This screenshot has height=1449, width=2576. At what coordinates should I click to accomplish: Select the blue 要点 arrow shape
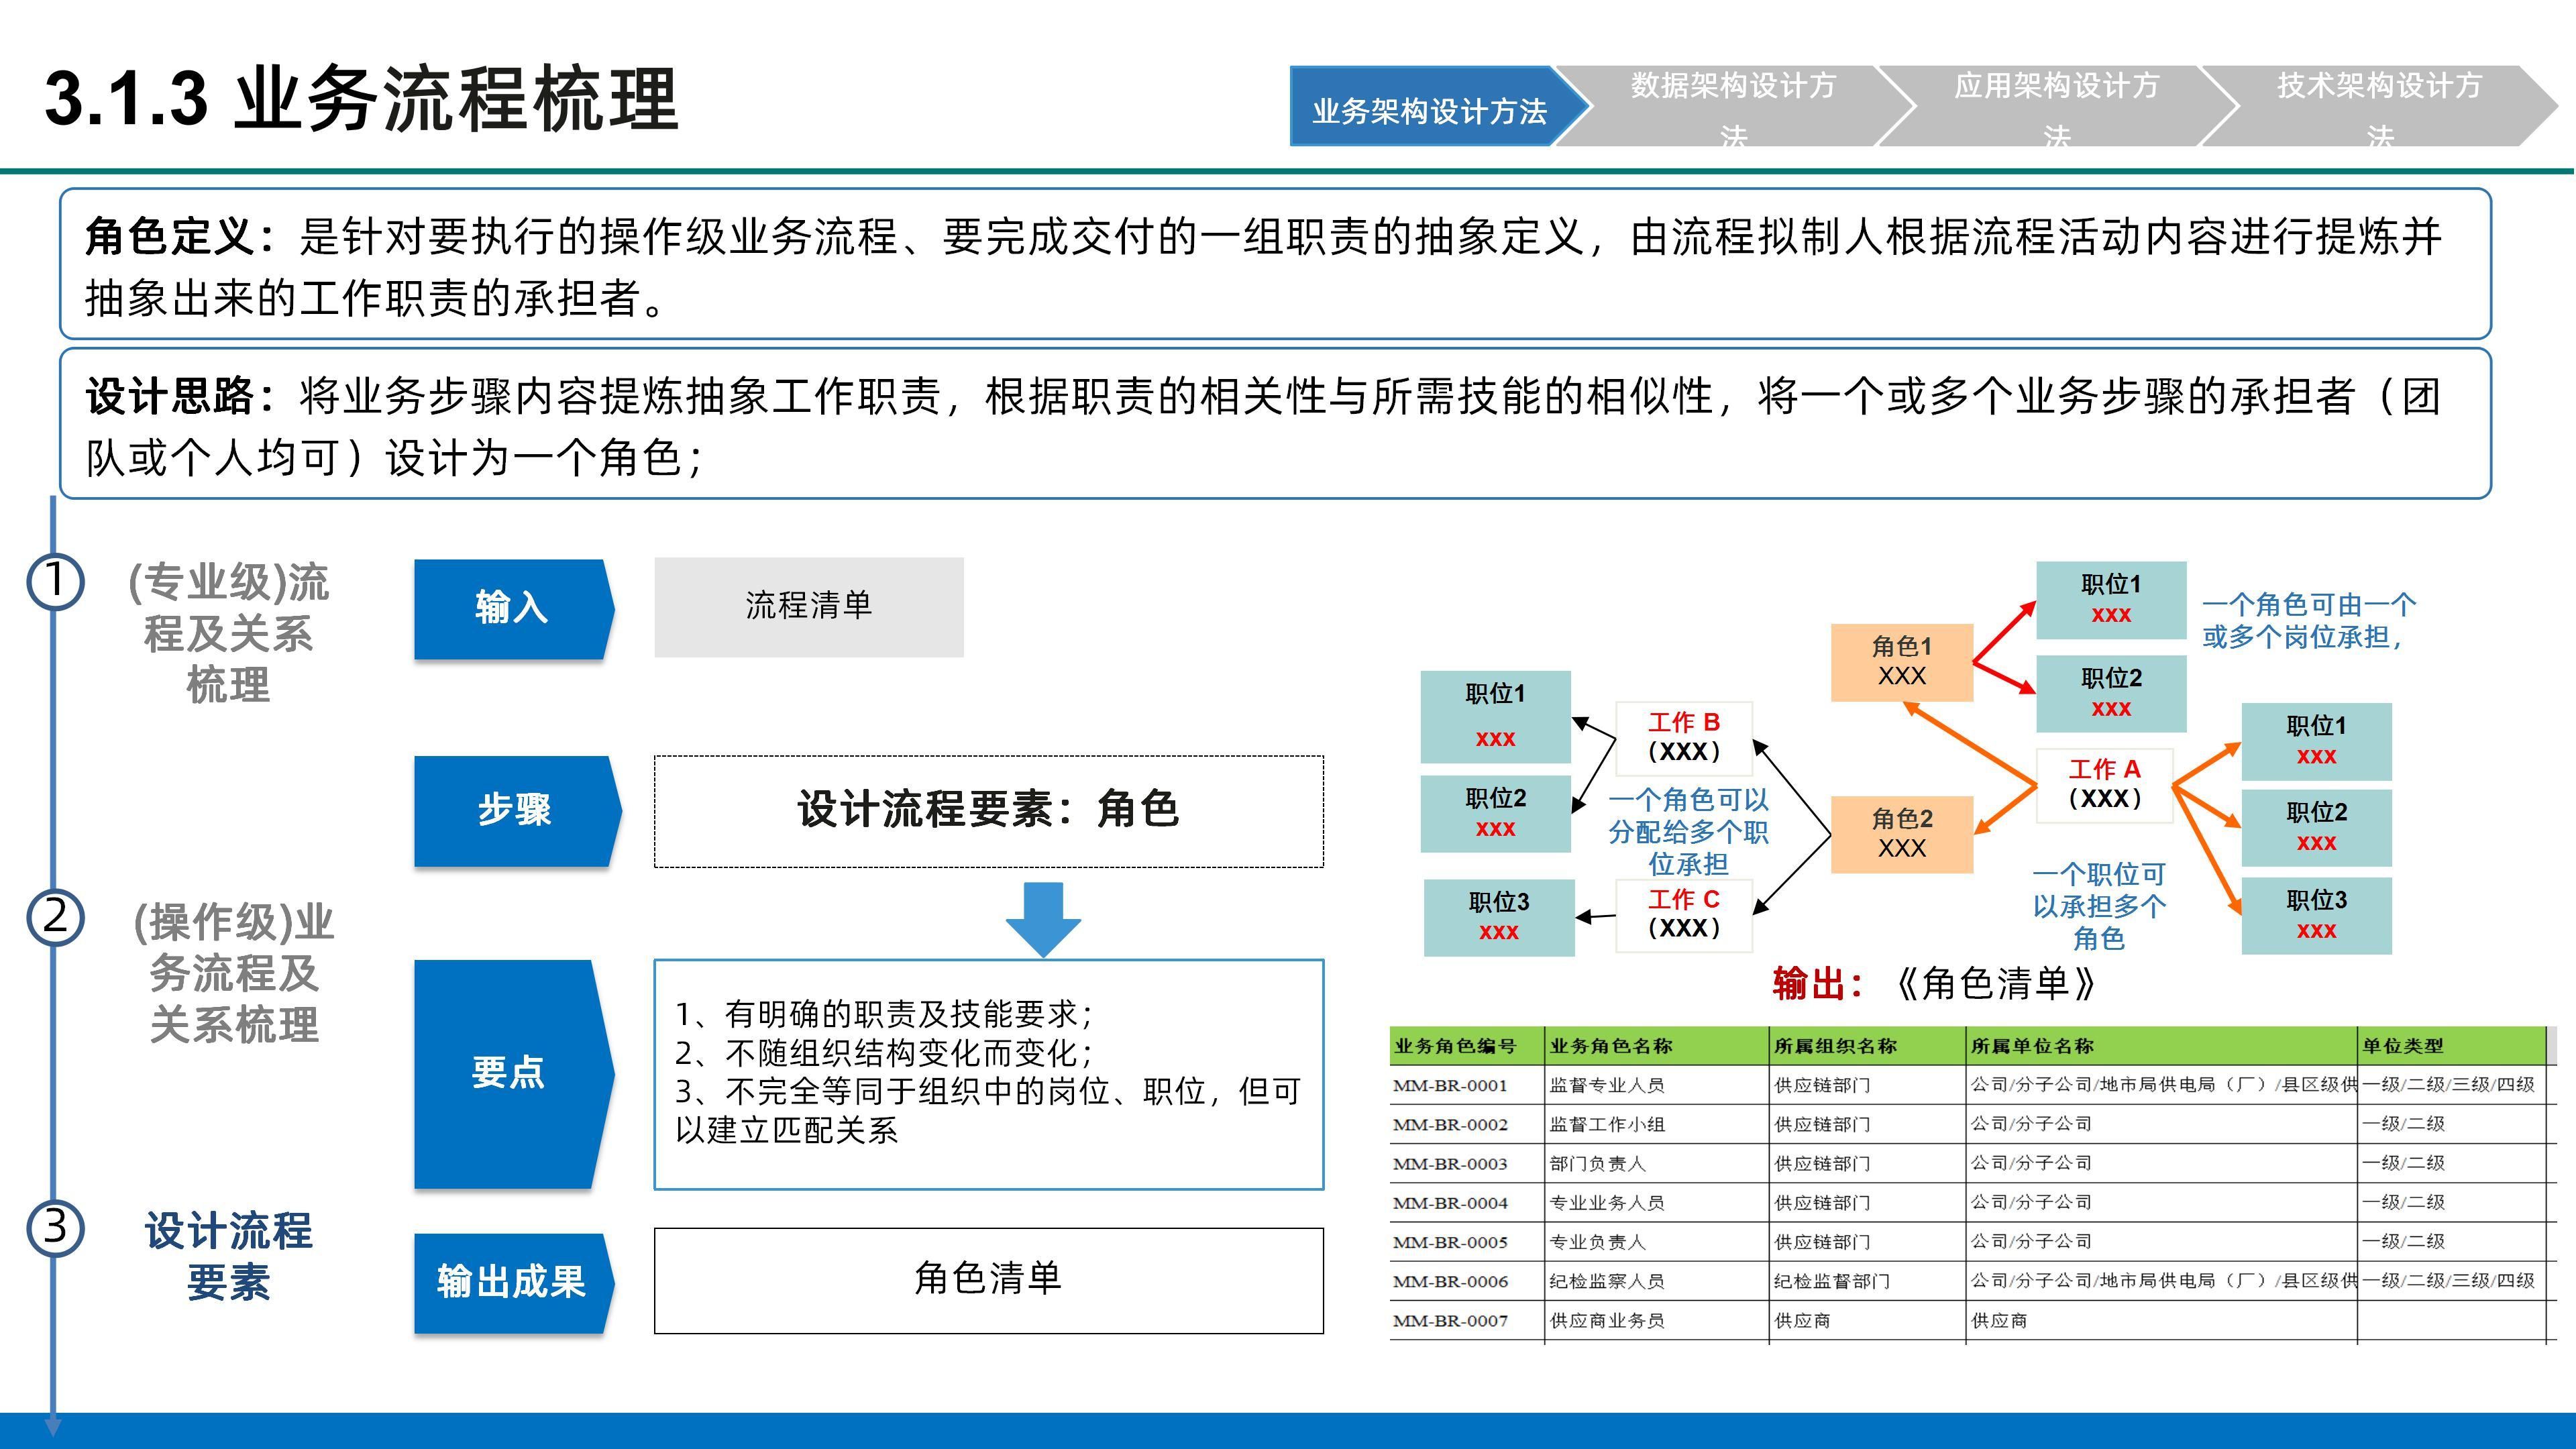coord(513,1074)
